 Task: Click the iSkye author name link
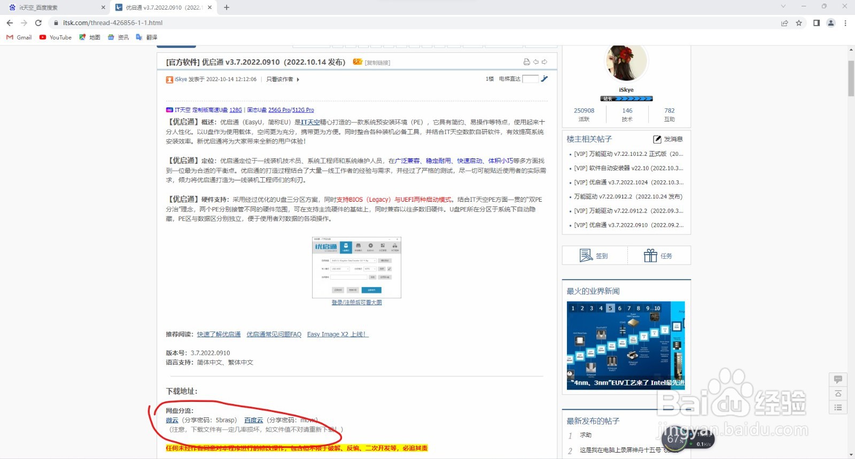(181, 79)
